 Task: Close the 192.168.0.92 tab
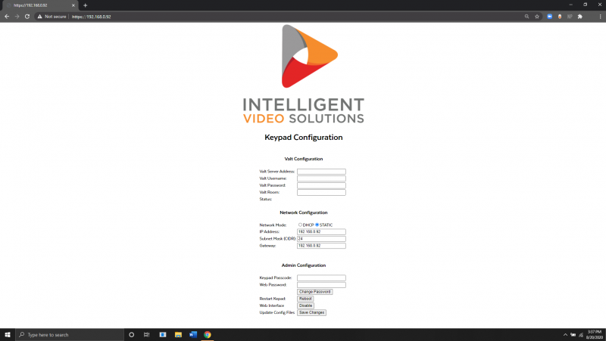tap(73, 5)
